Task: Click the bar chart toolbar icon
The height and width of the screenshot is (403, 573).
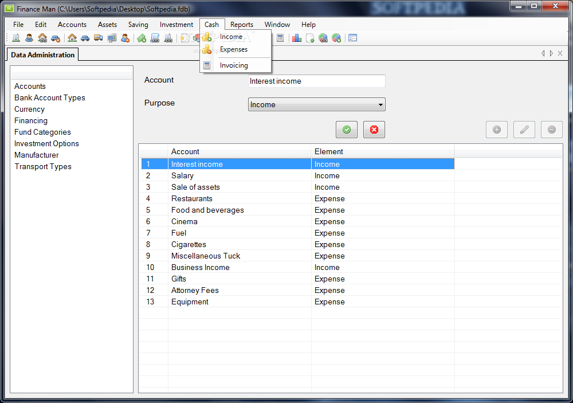Action: click(296, 38)
